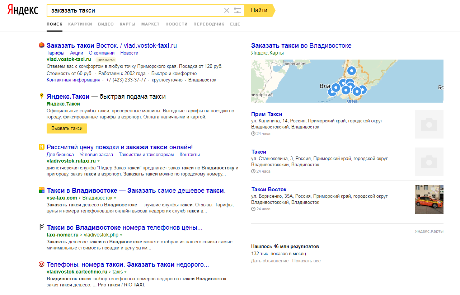Viewport: 460px width, 295px height.
Task: Open Рассчитай цену поездки result title
Action: (120, 147)
